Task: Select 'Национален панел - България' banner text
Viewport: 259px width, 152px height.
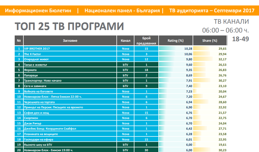Action: [x=122, y=11]
